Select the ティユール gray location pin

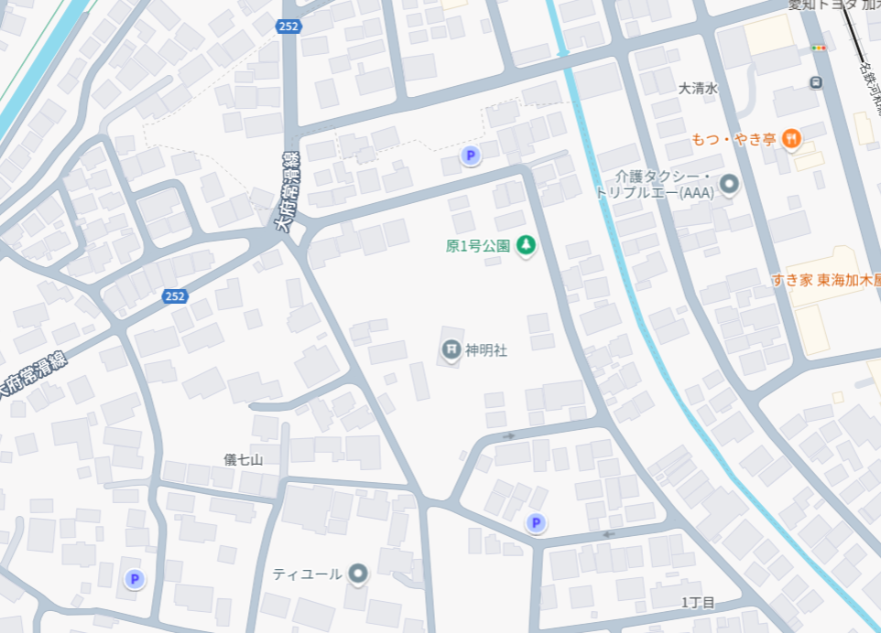tap(358, 574)
